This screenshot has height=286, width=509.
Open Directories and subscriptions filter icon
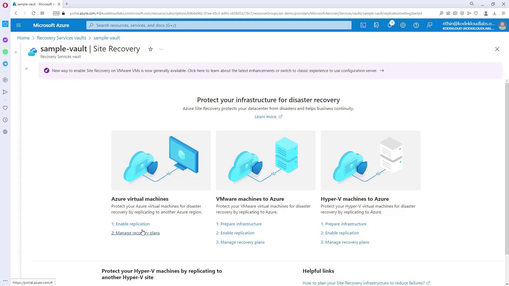coord(376,25)
